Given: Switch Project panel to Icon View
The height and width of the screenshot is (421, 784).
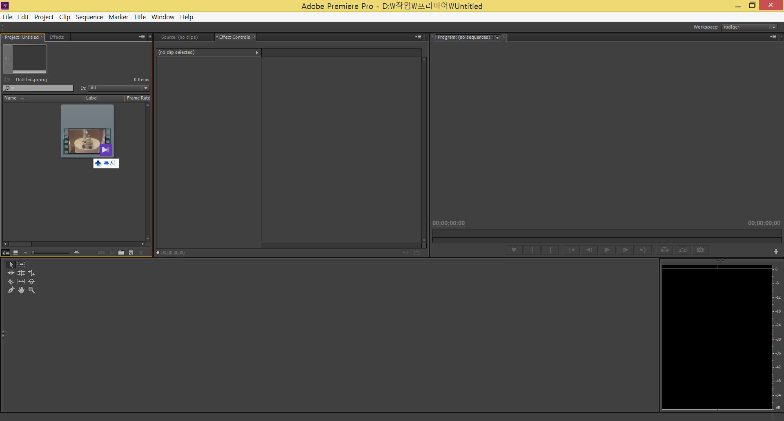Looking at the screenshot, I should tap(16, 253).
